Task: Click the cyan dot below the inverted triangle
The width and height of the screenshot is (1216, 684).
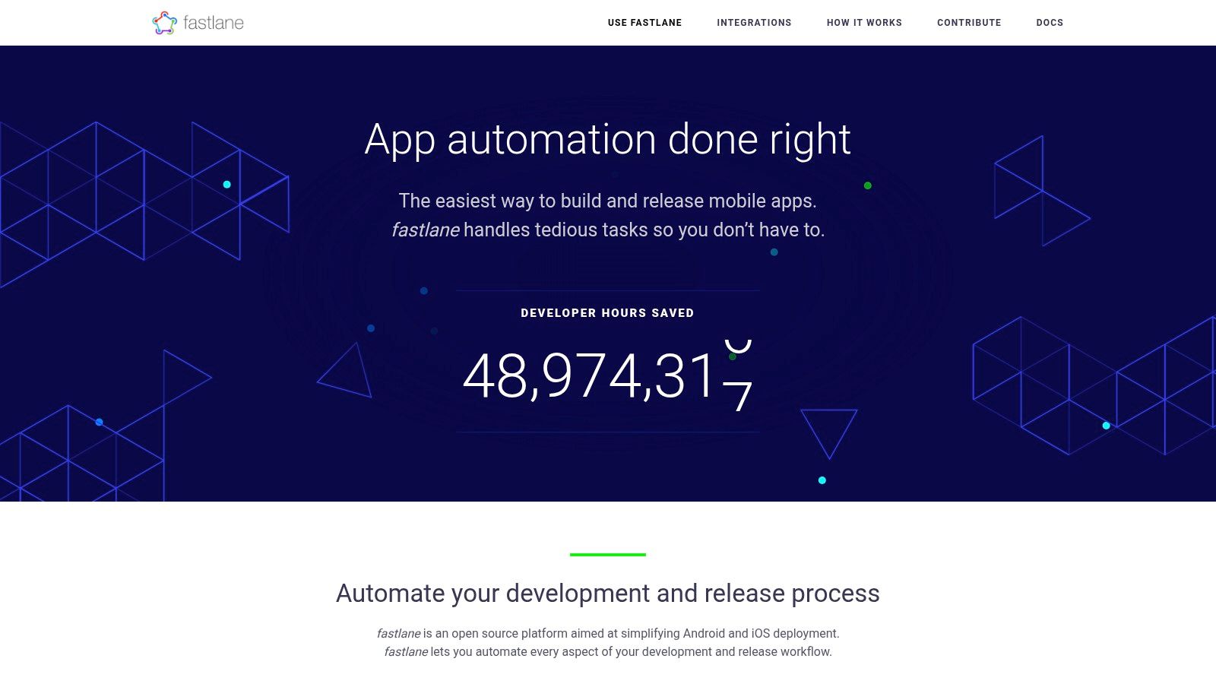Action: point(822,480)
